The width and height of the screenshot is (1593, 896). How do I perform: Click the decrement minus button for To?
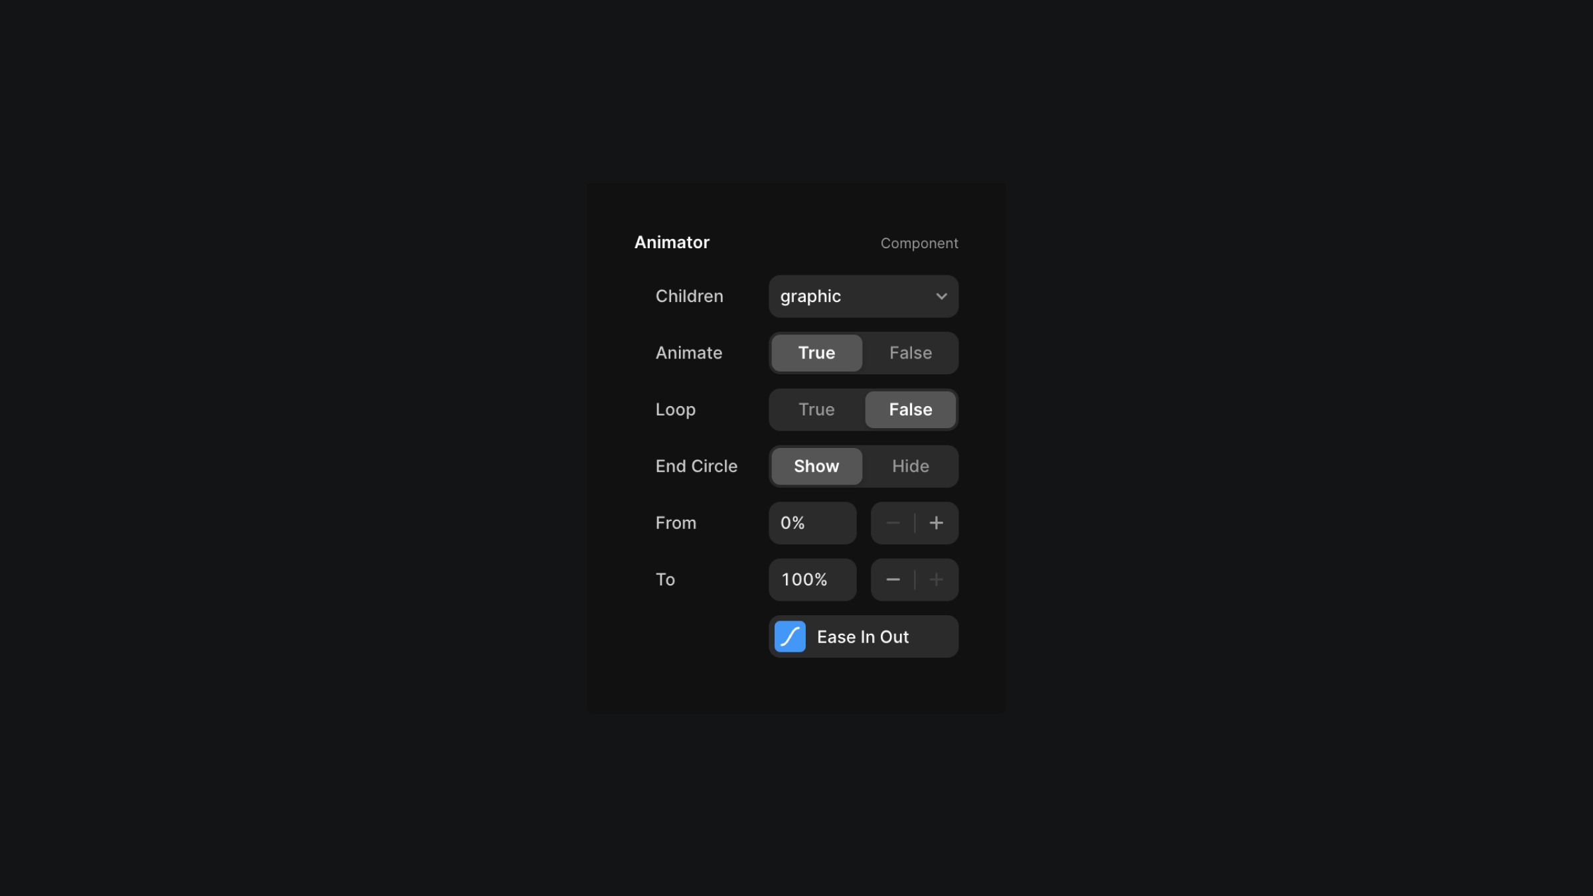(893, 580)
